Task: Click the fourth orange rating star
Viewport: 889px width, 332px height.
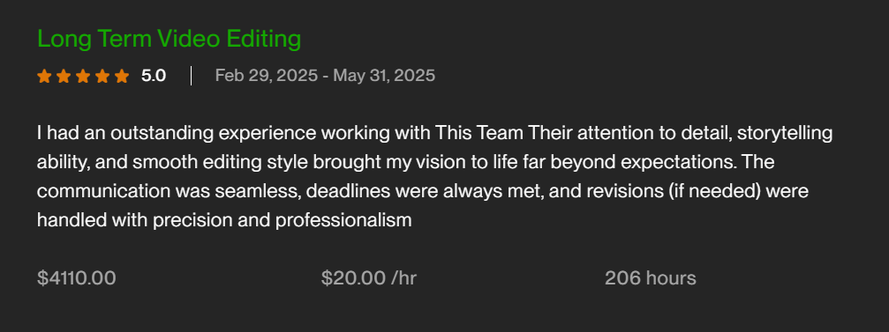Action: pyautogui.click(x=102, y=76)
